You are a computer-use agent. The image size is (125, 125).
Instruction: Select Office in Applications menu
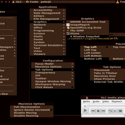click(48, 27)
